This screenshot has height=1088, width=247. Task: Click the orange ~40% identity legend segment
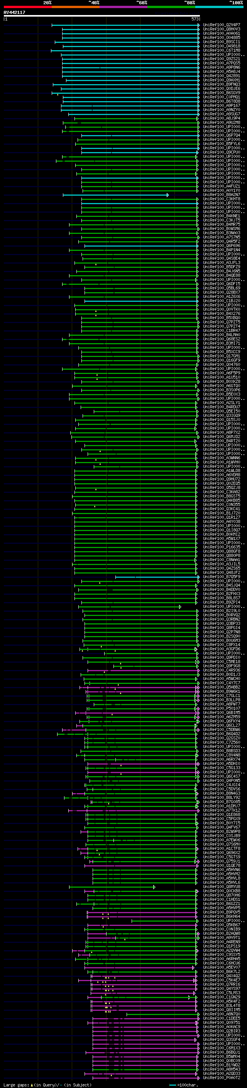coord(76,7)
